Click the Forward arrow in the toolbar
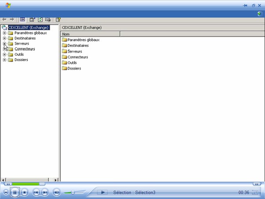265x199 pixels. click(12, 19)
